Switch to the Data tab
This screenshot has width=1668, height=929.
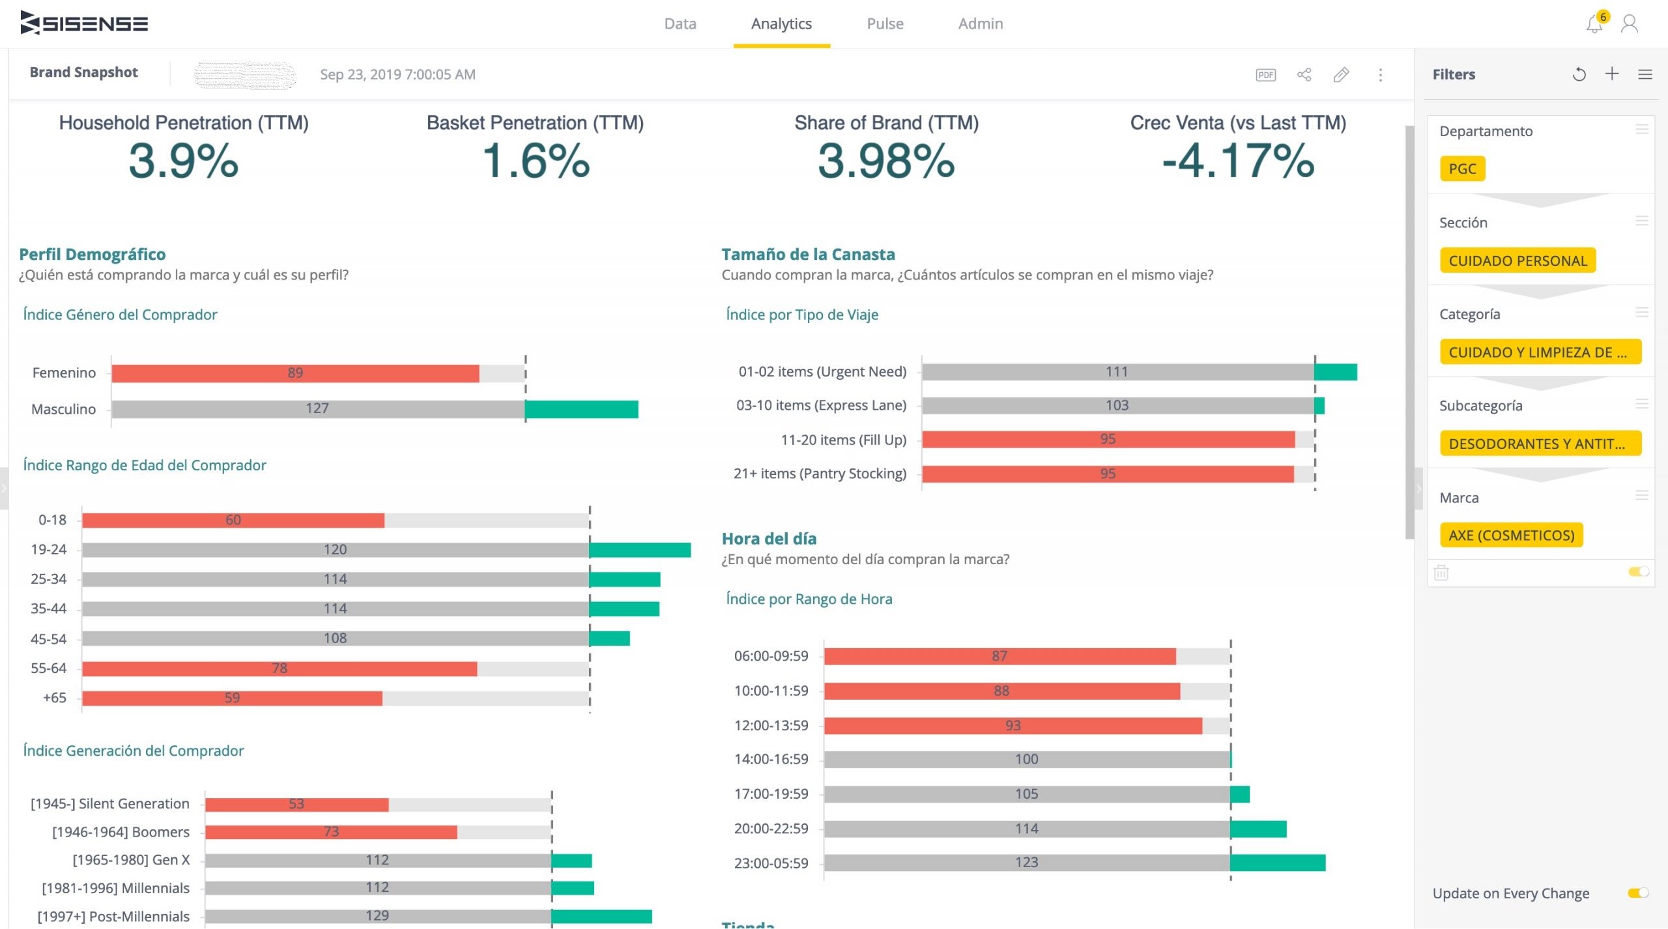click(x=680, y=23)
